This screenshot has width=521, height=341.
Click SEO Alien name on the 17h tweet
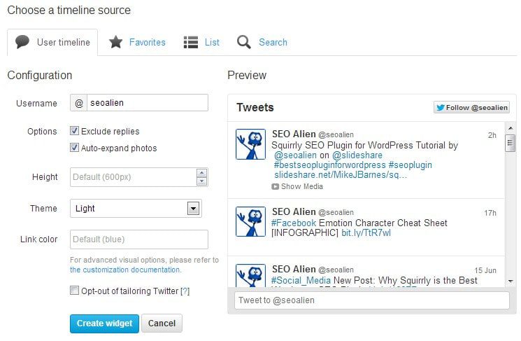294,212
